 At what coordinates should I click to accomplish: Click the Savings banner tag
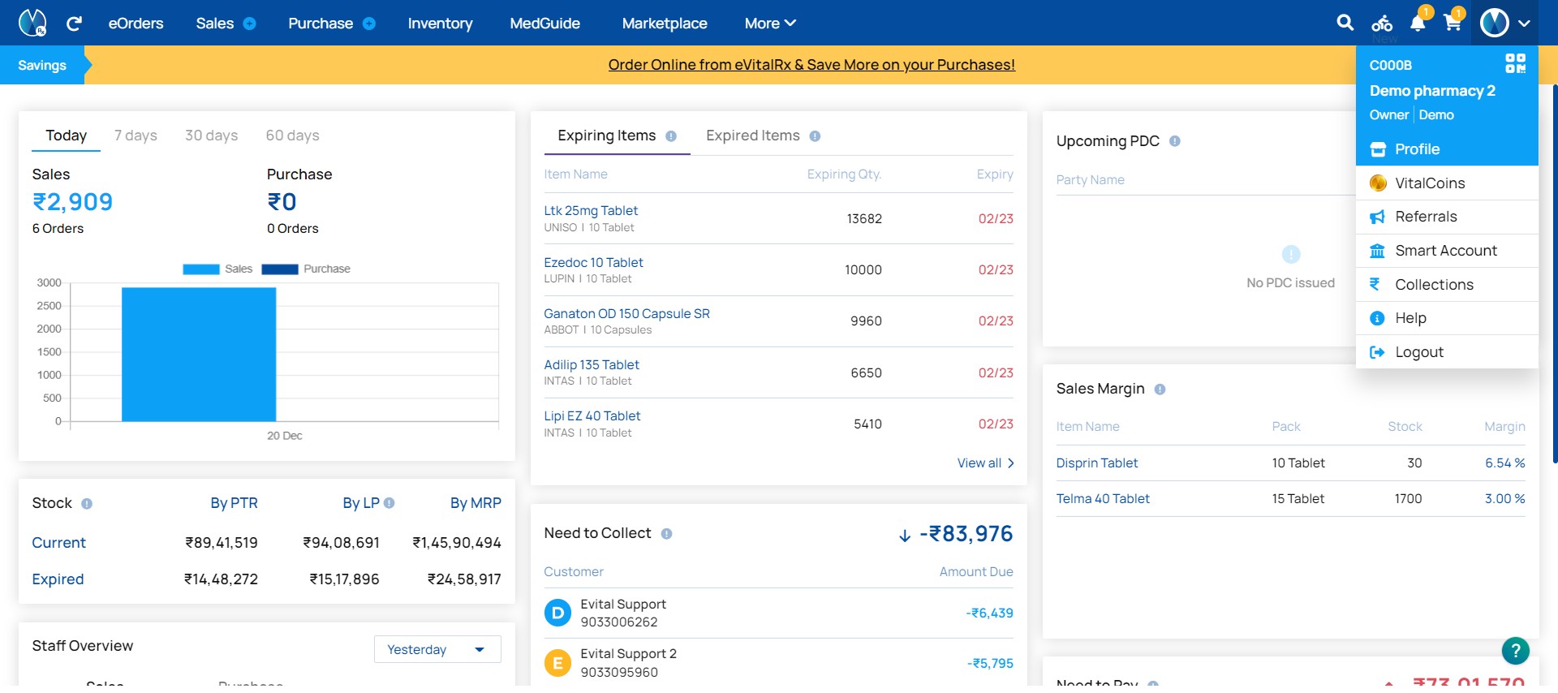pos(42,65)
